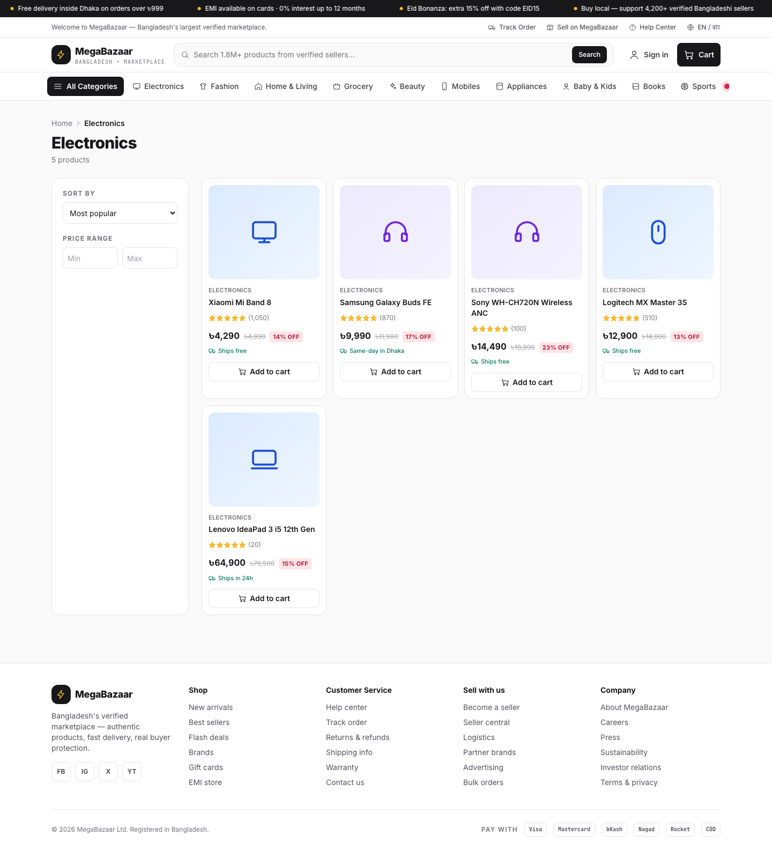772x858 pixels.
Task: Open footer Flash deals link
Action: [209, 737]
